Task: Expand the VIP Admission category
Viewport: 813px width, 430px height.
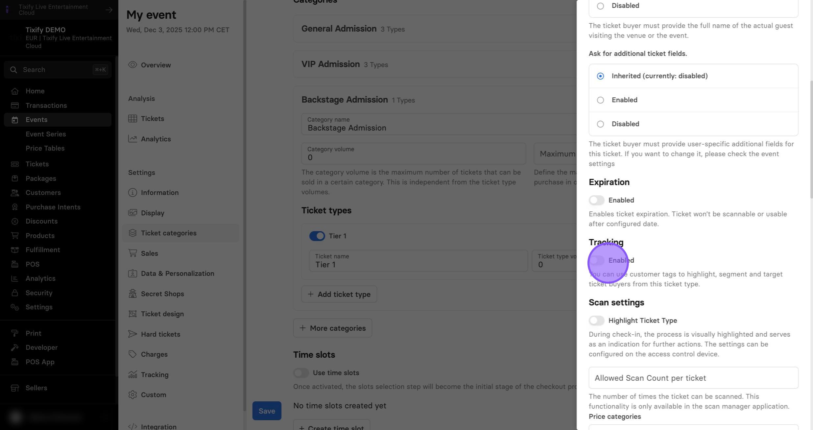Action: tap(435, 64)
